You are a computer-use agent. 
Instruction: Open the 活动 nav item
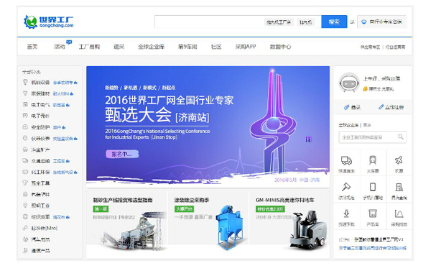coord(60,47)
